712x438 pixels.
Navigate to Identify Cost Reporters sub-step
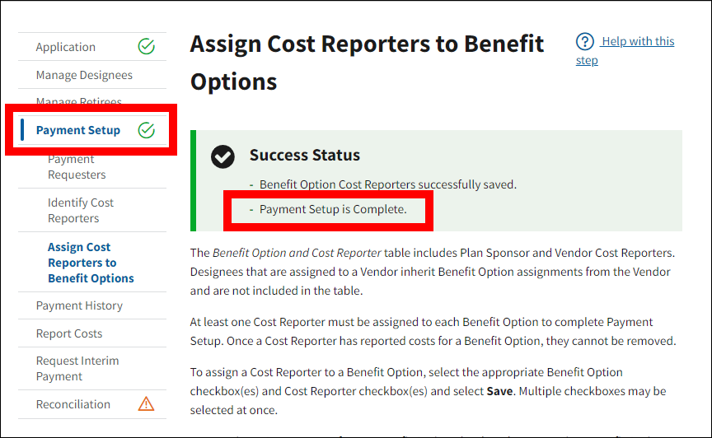click(x=81, y=210)
